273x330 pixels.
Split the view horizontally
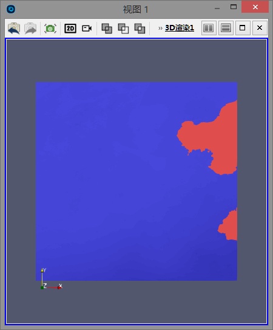coord(209,28)
